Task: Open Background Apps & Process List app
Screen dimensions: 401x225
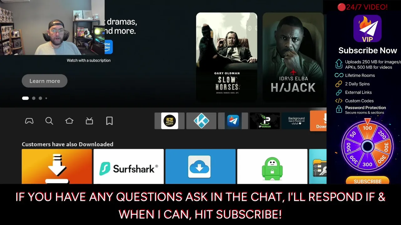Action: point(296,121)
